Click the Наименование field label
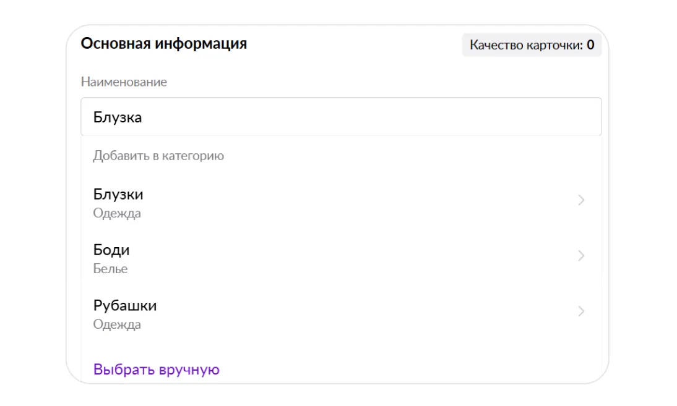 point(124,82)
